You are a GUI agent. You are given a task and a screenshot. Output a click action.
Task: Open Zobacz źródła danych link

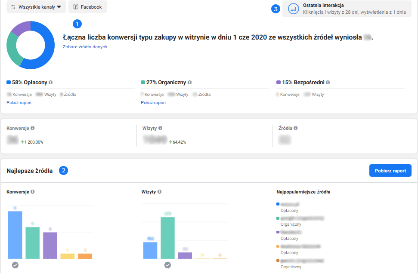coord(85,46)
